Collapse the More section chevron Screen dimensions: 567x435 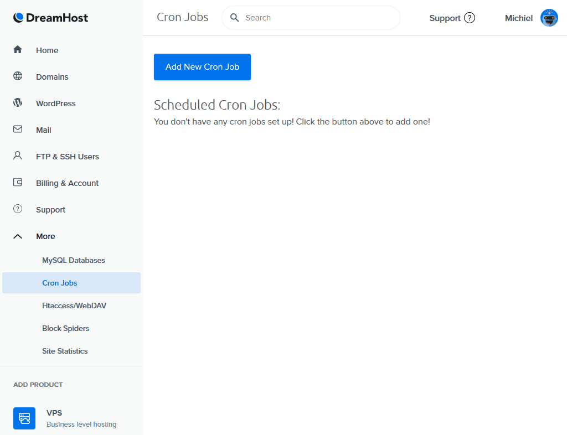(18, 236)
